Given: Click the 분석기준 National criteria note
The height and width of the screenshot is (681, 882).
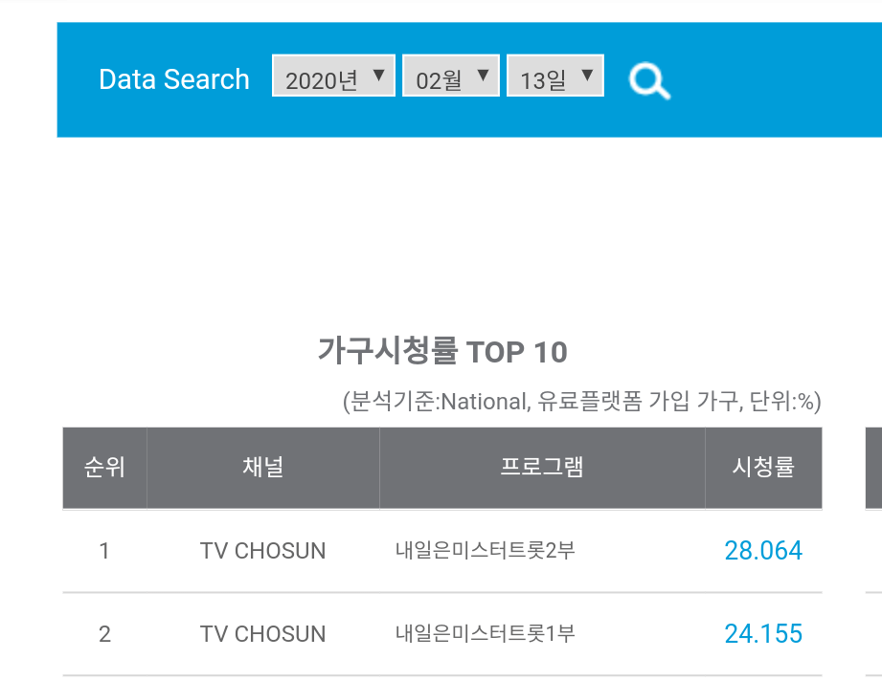Looking at the screenshot, I should coord(581,402).
